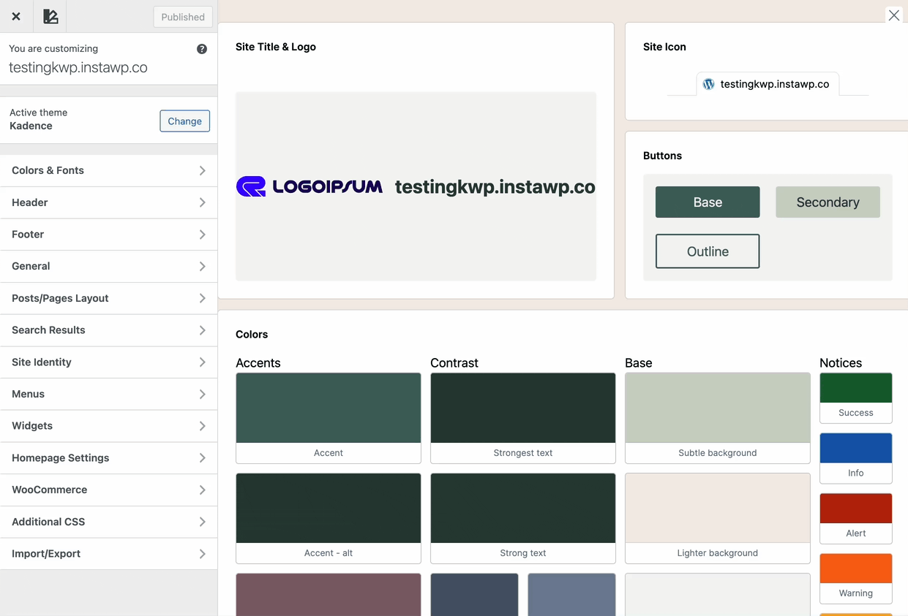Screen dimensions: 908x616
Task: Click the Kadence swatch-and-pen toolbar icon
Action: 50,15
